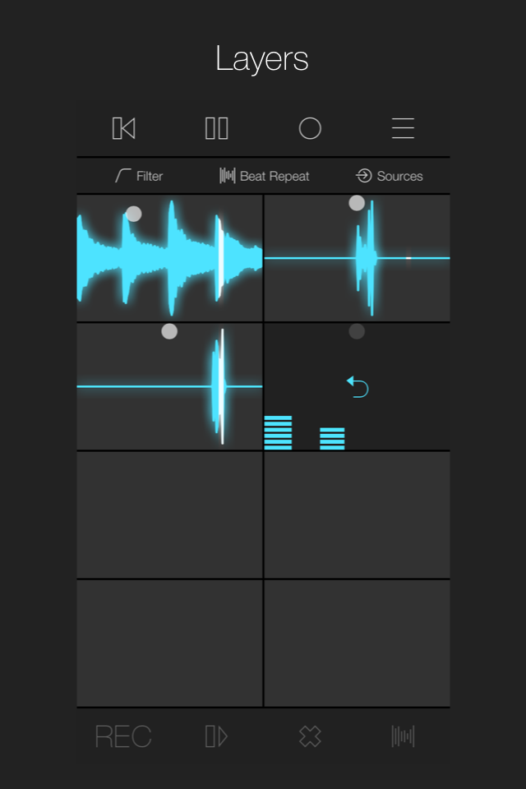Open the Filter effect
526x789 pixels.
coord(139,176)
